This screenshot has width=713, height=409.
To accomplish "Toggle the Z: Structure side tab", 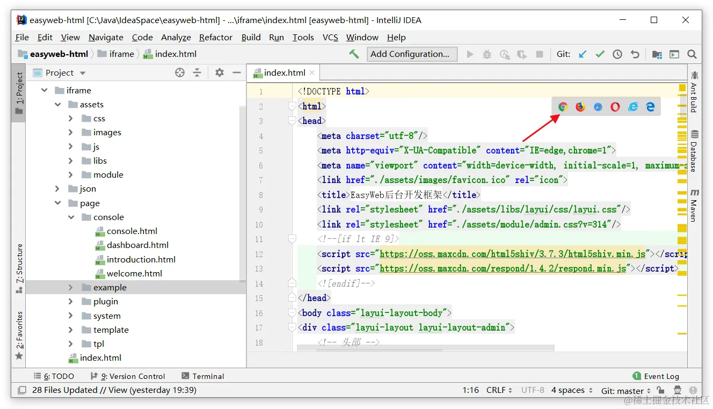I will point(19,268).
